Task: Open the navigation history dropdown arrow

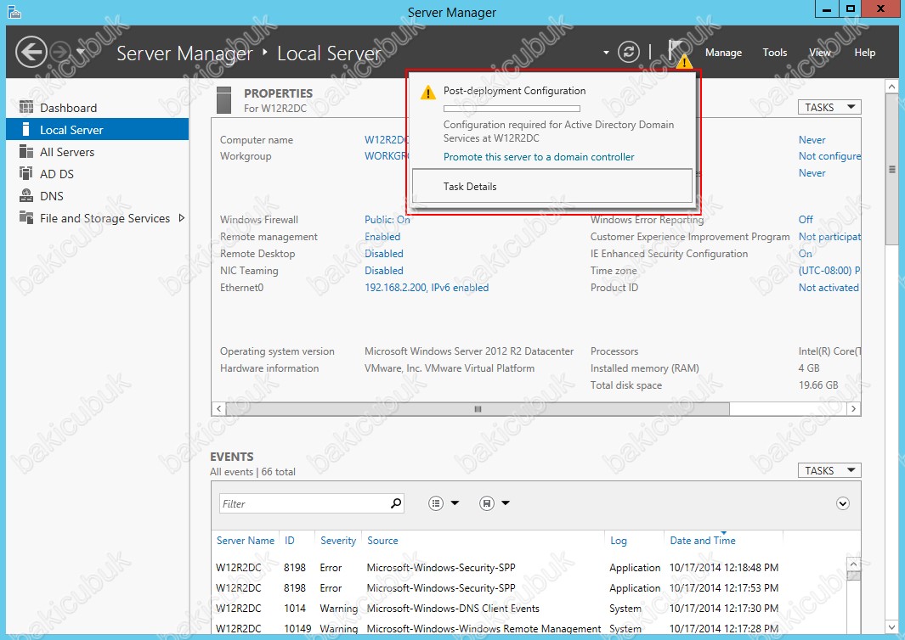Action: click(x=80, y=52)
